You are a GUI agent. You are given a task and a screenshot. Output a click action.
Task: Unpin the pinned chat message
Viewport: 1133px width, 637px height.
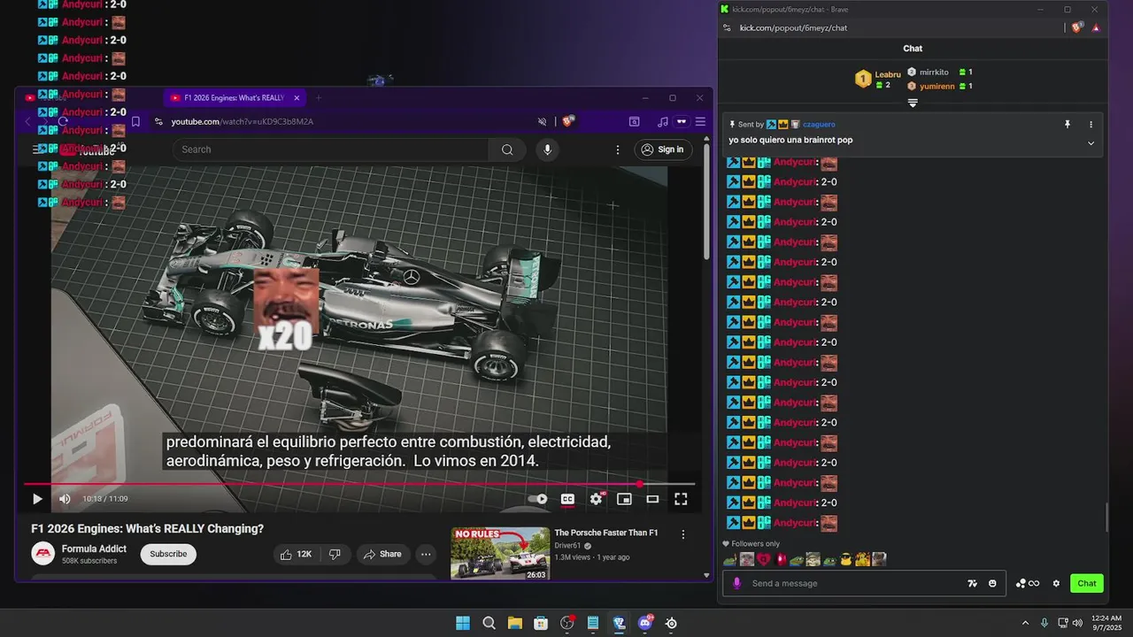(x=1067, y=125)
